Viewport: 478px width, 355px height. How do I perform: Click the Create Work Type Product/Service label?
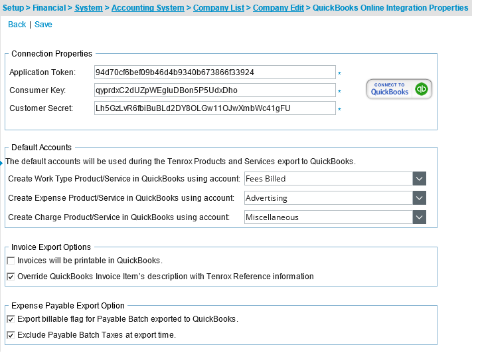[124, 179]
